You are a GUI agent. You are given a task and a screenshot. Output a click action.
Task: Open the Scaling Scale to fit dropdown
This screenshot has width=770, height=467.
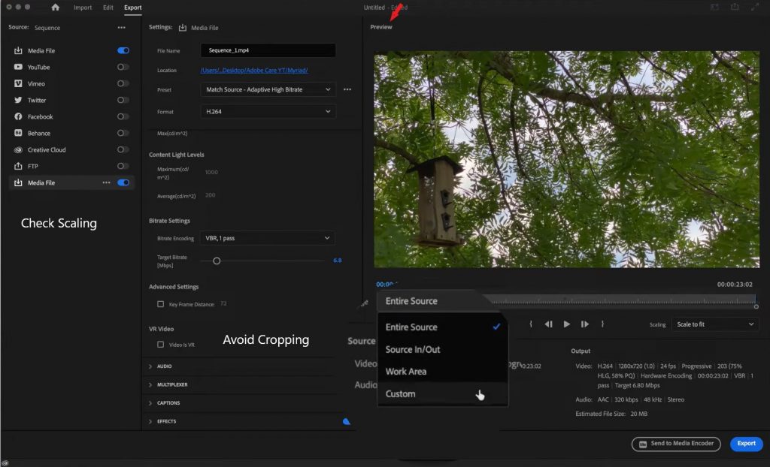tap(715, 324)
